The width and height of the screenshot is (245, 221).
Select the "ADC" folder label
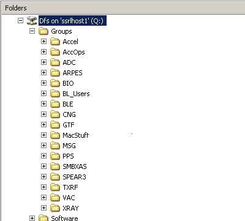[x=69, y=62]
